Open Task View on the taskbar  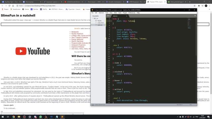pos(8,117)
